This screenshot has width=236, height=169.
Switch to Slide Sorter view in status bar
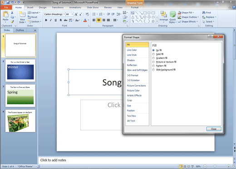(x=185, y=166)
